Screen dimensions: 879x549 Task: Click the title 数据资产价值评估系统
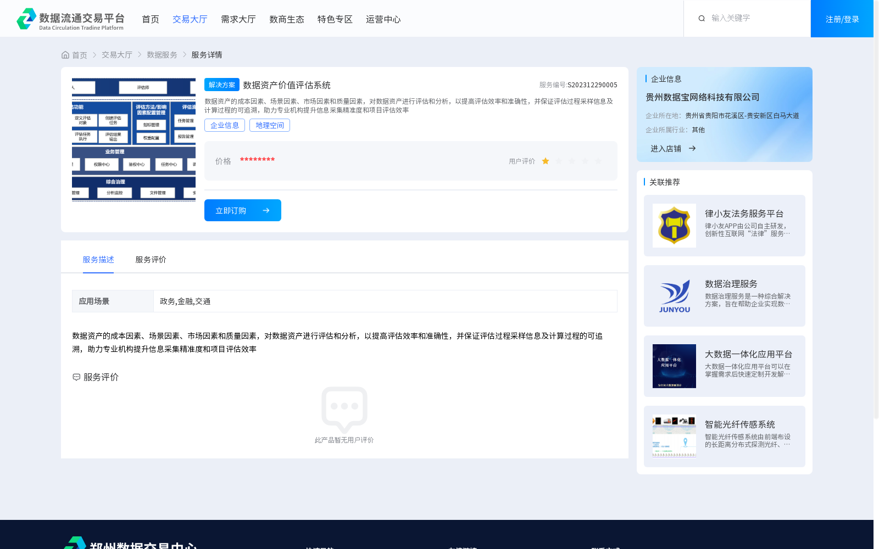287,85
